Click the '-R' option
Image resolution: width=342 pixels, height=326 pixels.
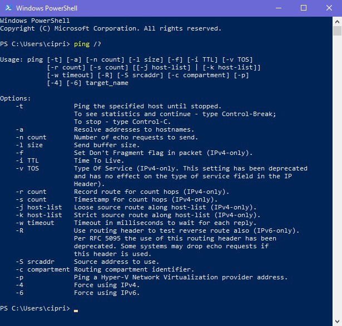(19, 230)
